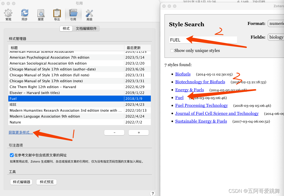The height and width of the screenshot is (196, 284).
Task: Select Chicago Manual 17th edition (author-date) row
Action: point(80,69)
